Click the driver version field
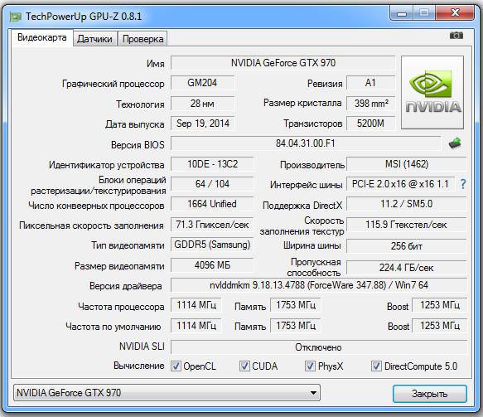Screen dimensions: 483x417 coord(319,285)
